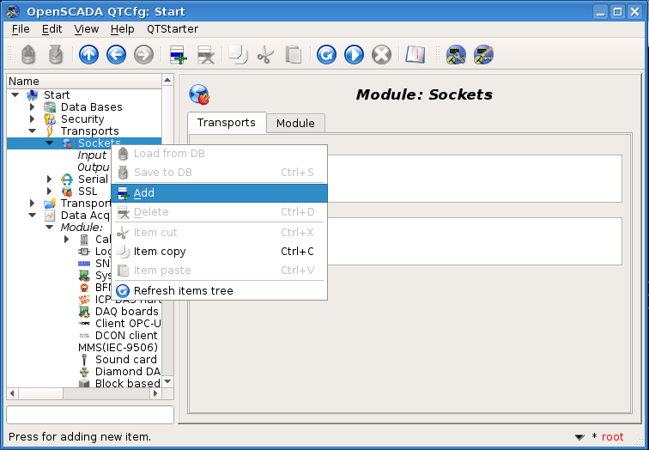Expand the Serial tree node
The width and height of the screenshot is (649, 450).
point(50,179)
